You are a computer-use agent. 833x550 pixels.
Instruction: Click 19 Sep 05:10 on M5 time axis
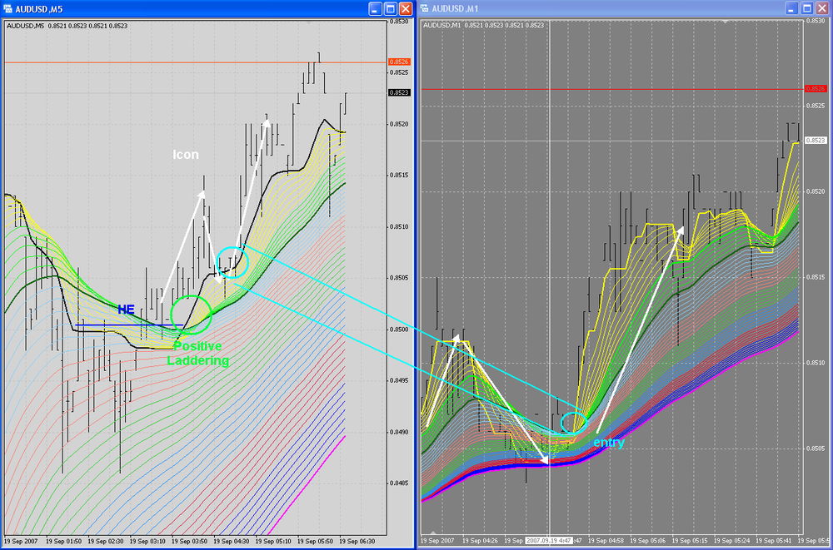click(273, 542)
